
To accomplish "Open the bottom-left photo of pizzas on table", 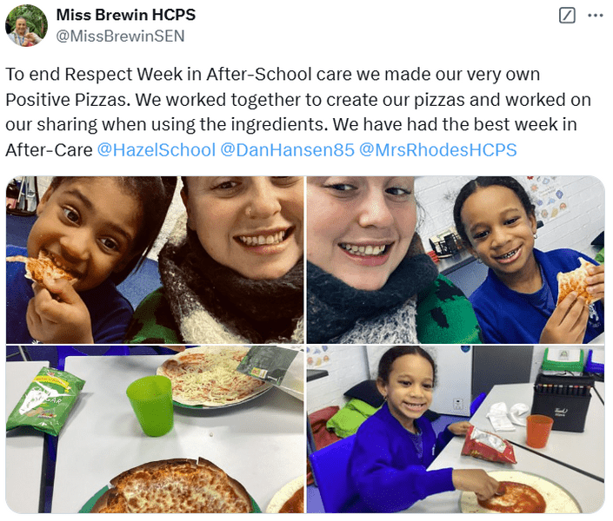I will (155, 429).
